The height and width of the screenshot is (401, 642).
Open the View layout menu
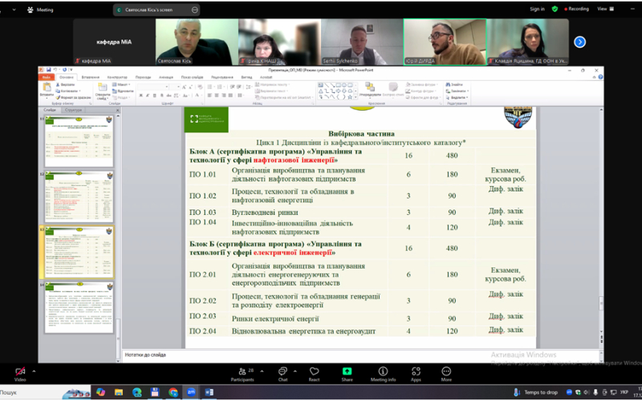tap(606, 9)
